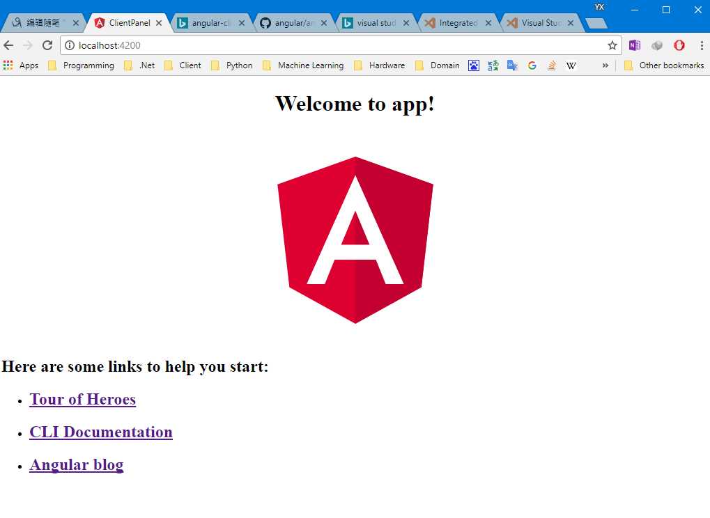Screen dimensions: 710x518
Task: Click the localhost:4200 address bar
Action: 339,45
